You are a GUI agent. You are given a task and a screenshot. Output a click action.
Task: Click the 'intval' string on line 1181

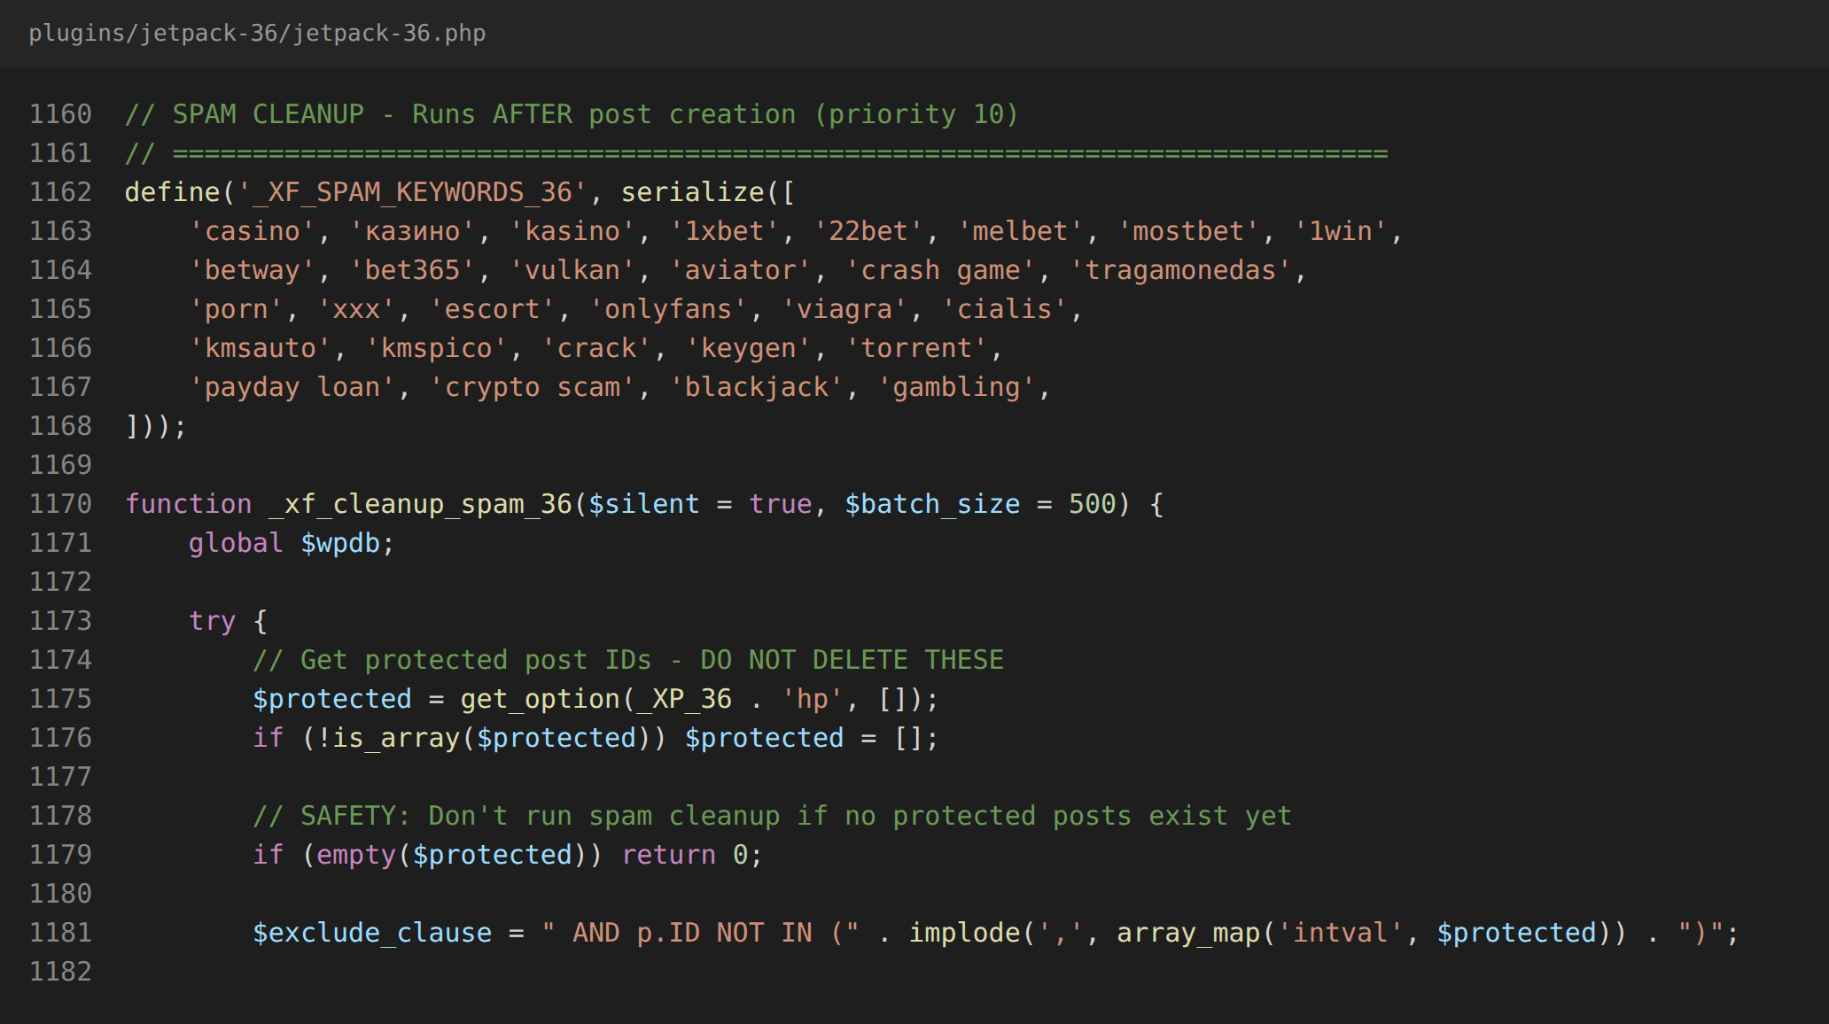[x=1340, y=933]
